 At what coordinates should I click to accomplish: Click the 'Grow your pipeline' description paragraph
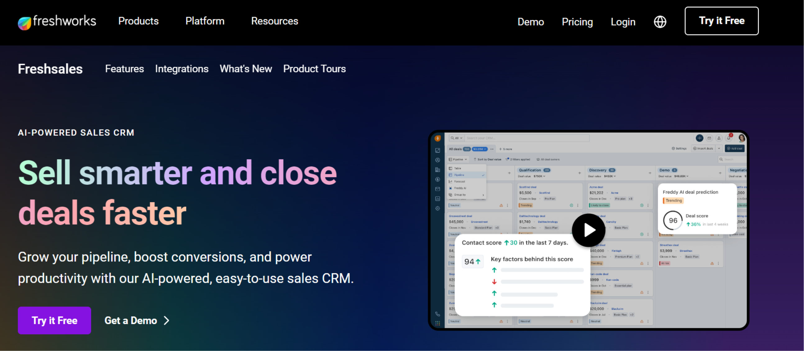pos(186,267)
